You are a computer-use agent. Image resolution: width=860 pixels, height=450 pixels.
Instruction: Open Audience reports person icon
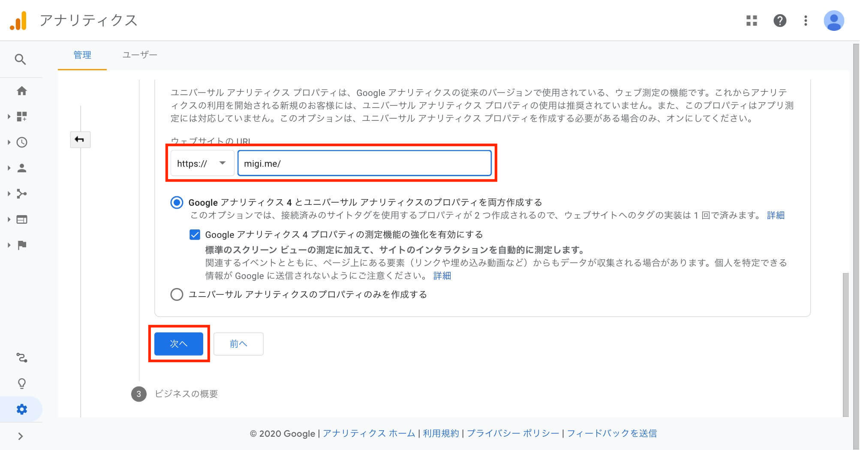click(22, 168)
